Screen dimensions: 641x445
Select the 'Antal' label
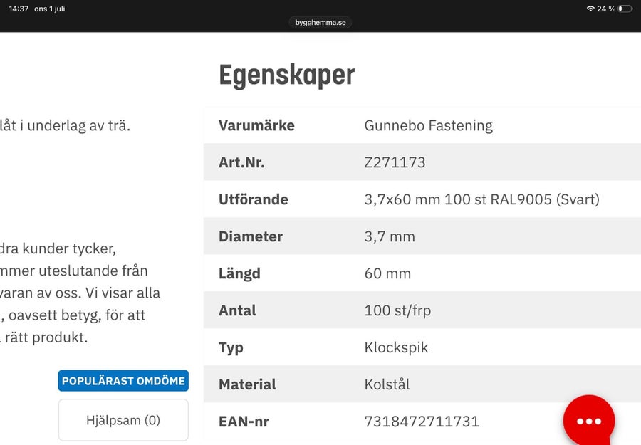[x=237, y=310]
